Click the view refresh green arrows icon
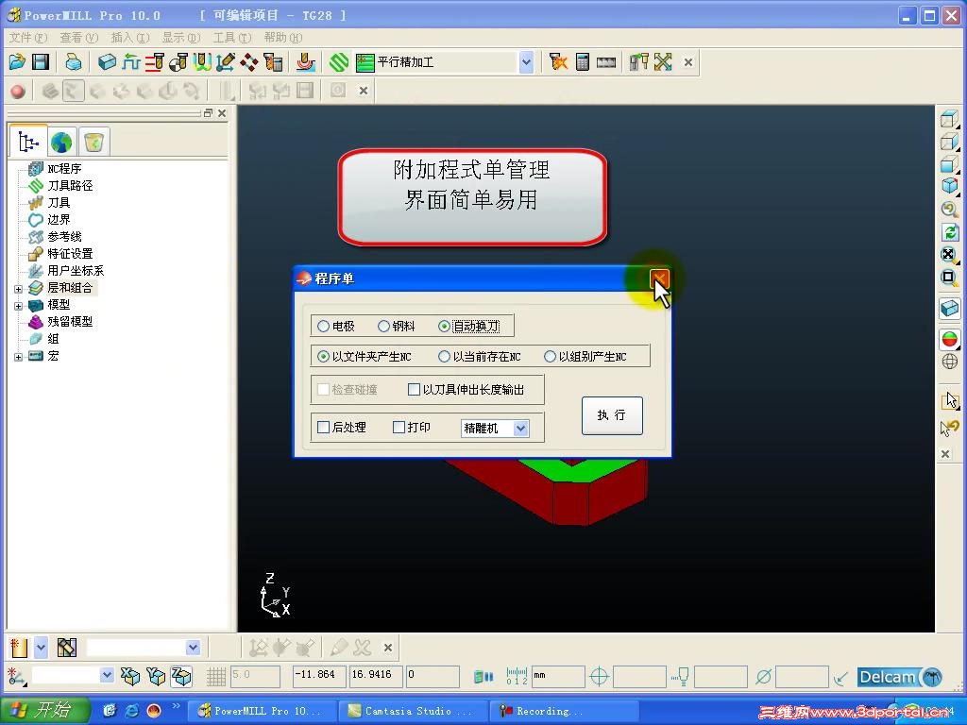The image size is (967, 725). pos(950,232)
